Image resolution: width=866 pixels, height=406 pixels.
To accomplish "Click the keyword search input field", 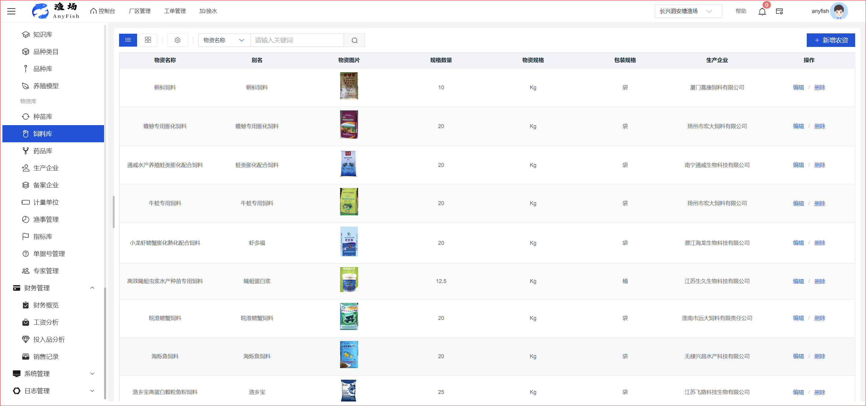I will pyautogui.click(x=297, y=40).
